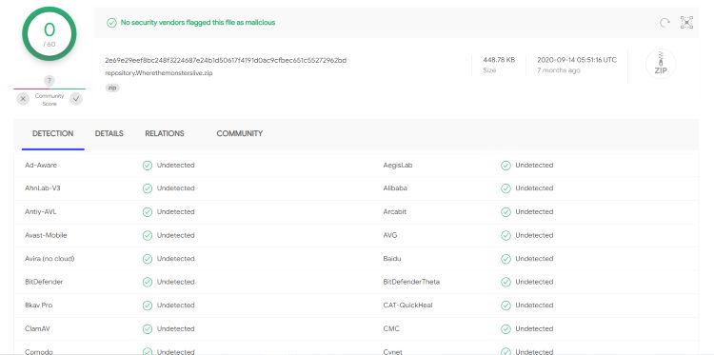Vote negative with the community X icon
This screenshot has width=714, height=355.
(x=24, y=99)
